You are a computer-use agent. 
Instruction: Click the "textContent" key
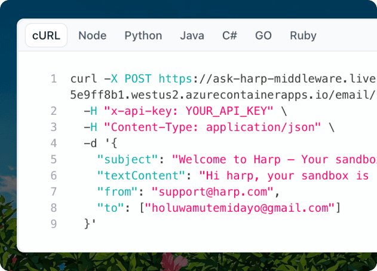141,175
